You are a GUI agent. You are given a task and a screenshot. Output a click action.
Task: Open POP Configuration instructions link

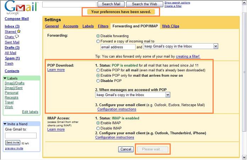117,109
